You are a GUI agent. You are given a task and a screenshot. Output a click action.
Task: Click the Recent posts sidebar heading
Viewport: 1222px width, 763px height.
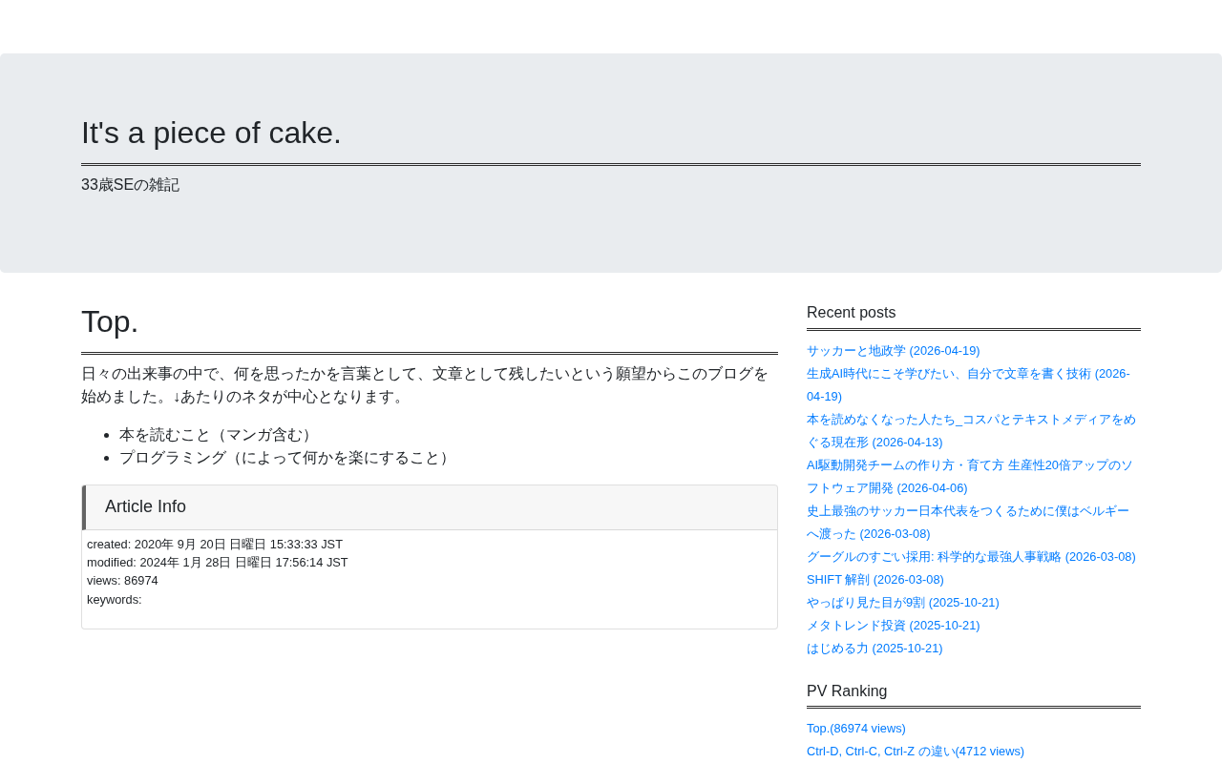tap(851, 313)
